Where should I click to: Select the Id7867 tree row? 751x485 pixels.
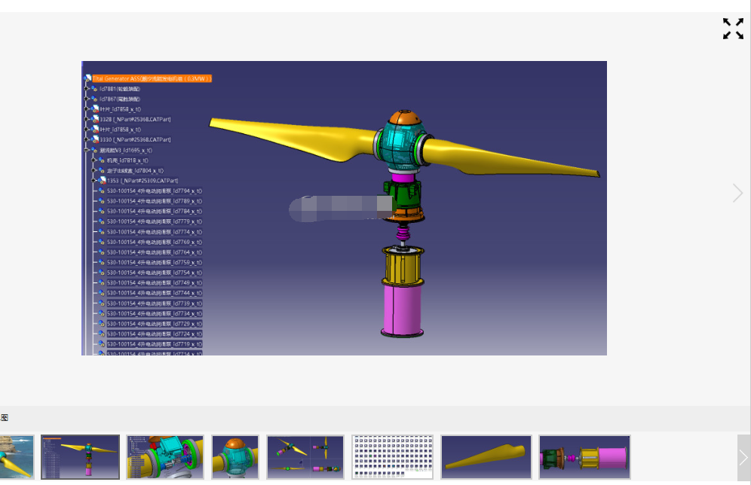coord(120,99)
